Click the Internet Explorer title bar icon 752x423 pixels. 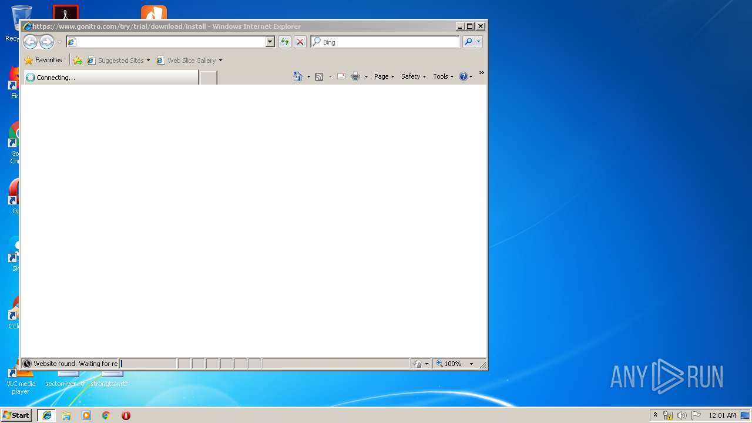pyautogui.click(x=27, y=26)
